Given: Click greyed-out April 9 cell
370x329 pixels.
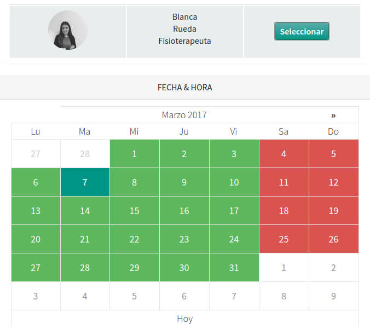Looking at the screenshot, I should (x=333, y=296).
